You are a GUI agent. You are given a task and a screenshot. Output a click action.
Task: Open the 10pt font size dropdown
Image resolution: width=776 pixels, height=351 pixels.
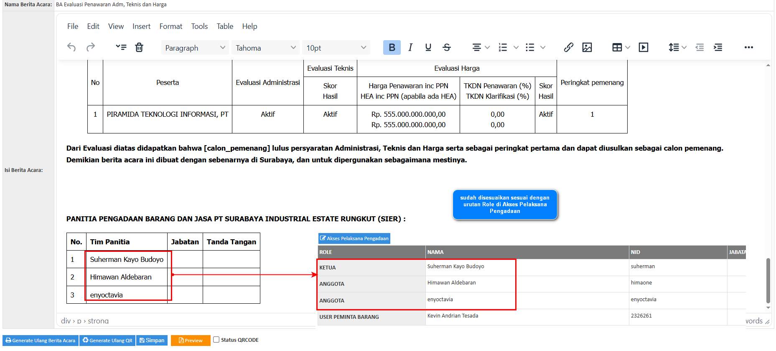click(x=336, y=48)
